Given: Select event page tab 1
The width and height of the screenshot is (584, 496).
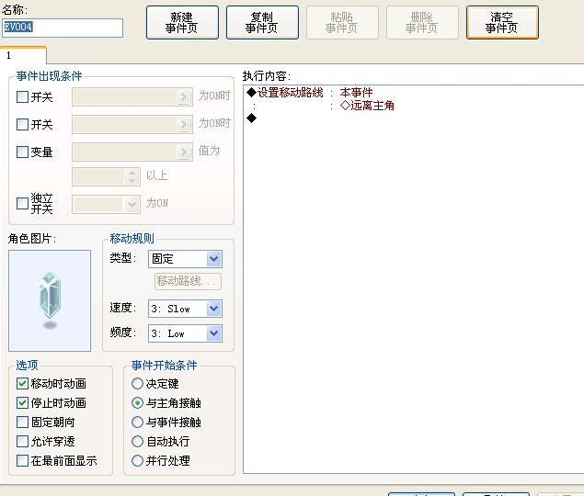Looking at the screenshot, I should pyautogui.click(x=23, y=55).
